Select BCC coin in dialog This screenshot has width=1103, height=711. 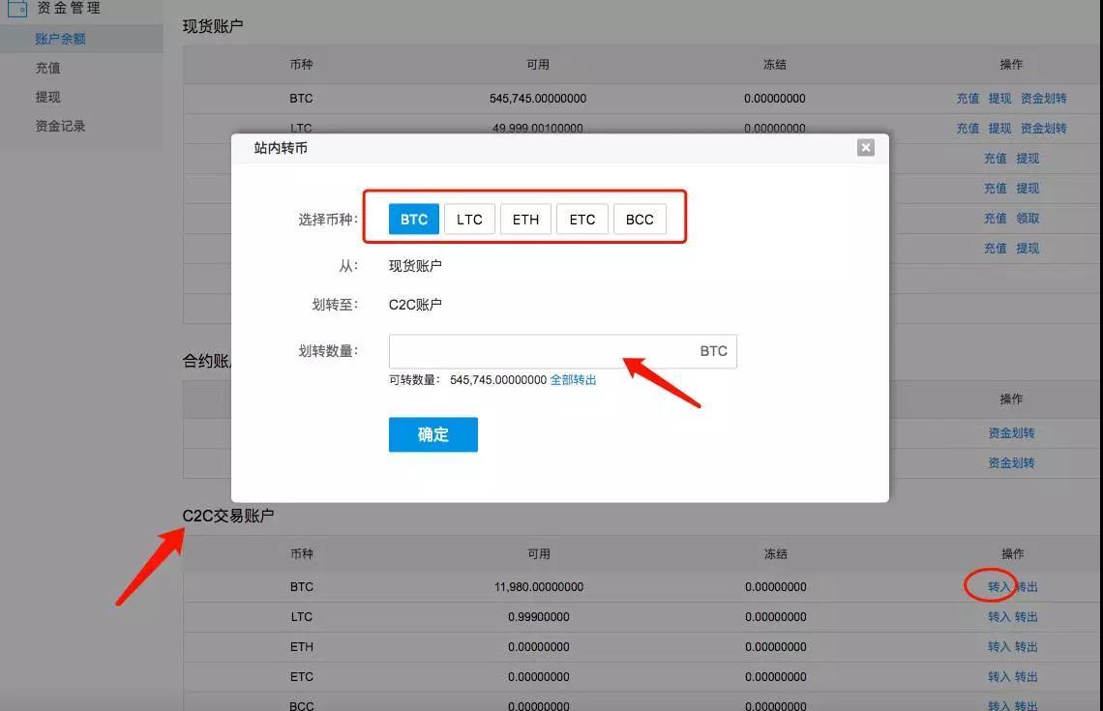(640, 220)
